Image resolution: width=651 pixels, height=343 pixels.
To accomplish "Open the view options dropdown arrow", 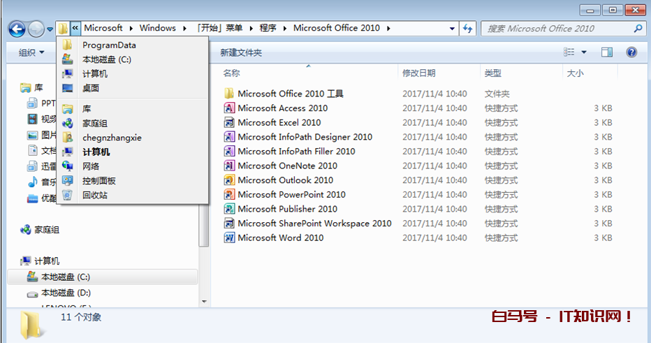I will [584, 52].
